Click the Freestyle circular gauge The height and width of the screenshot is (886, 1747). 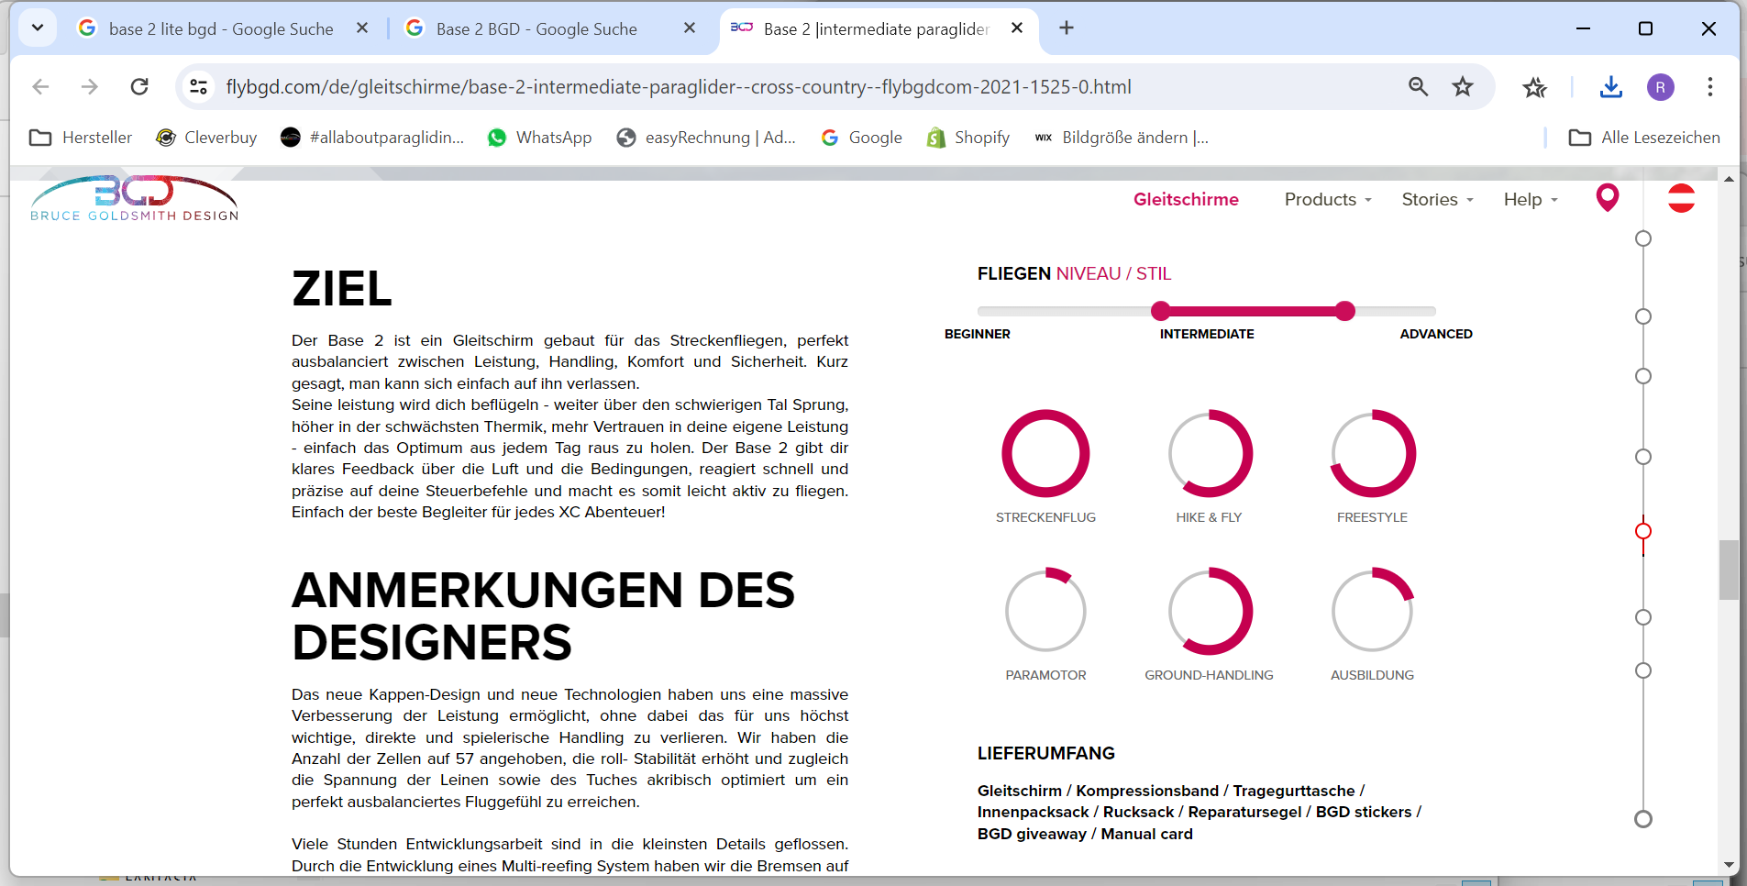pyautogui.click(x=1373, y=453)
